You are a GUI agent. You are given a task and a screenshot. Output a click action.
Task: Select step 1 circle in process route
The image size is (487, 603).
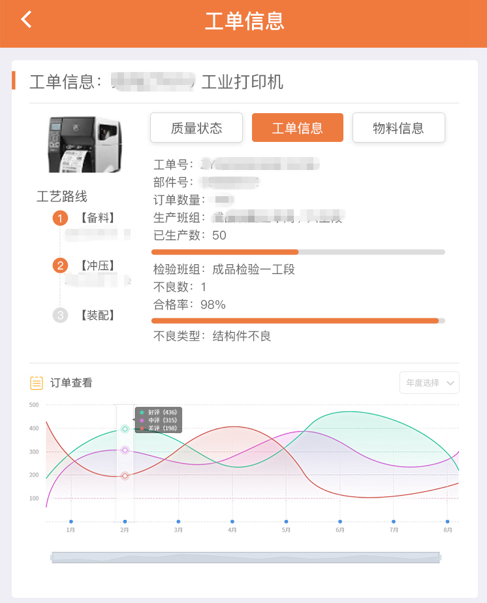click(60, 218)
